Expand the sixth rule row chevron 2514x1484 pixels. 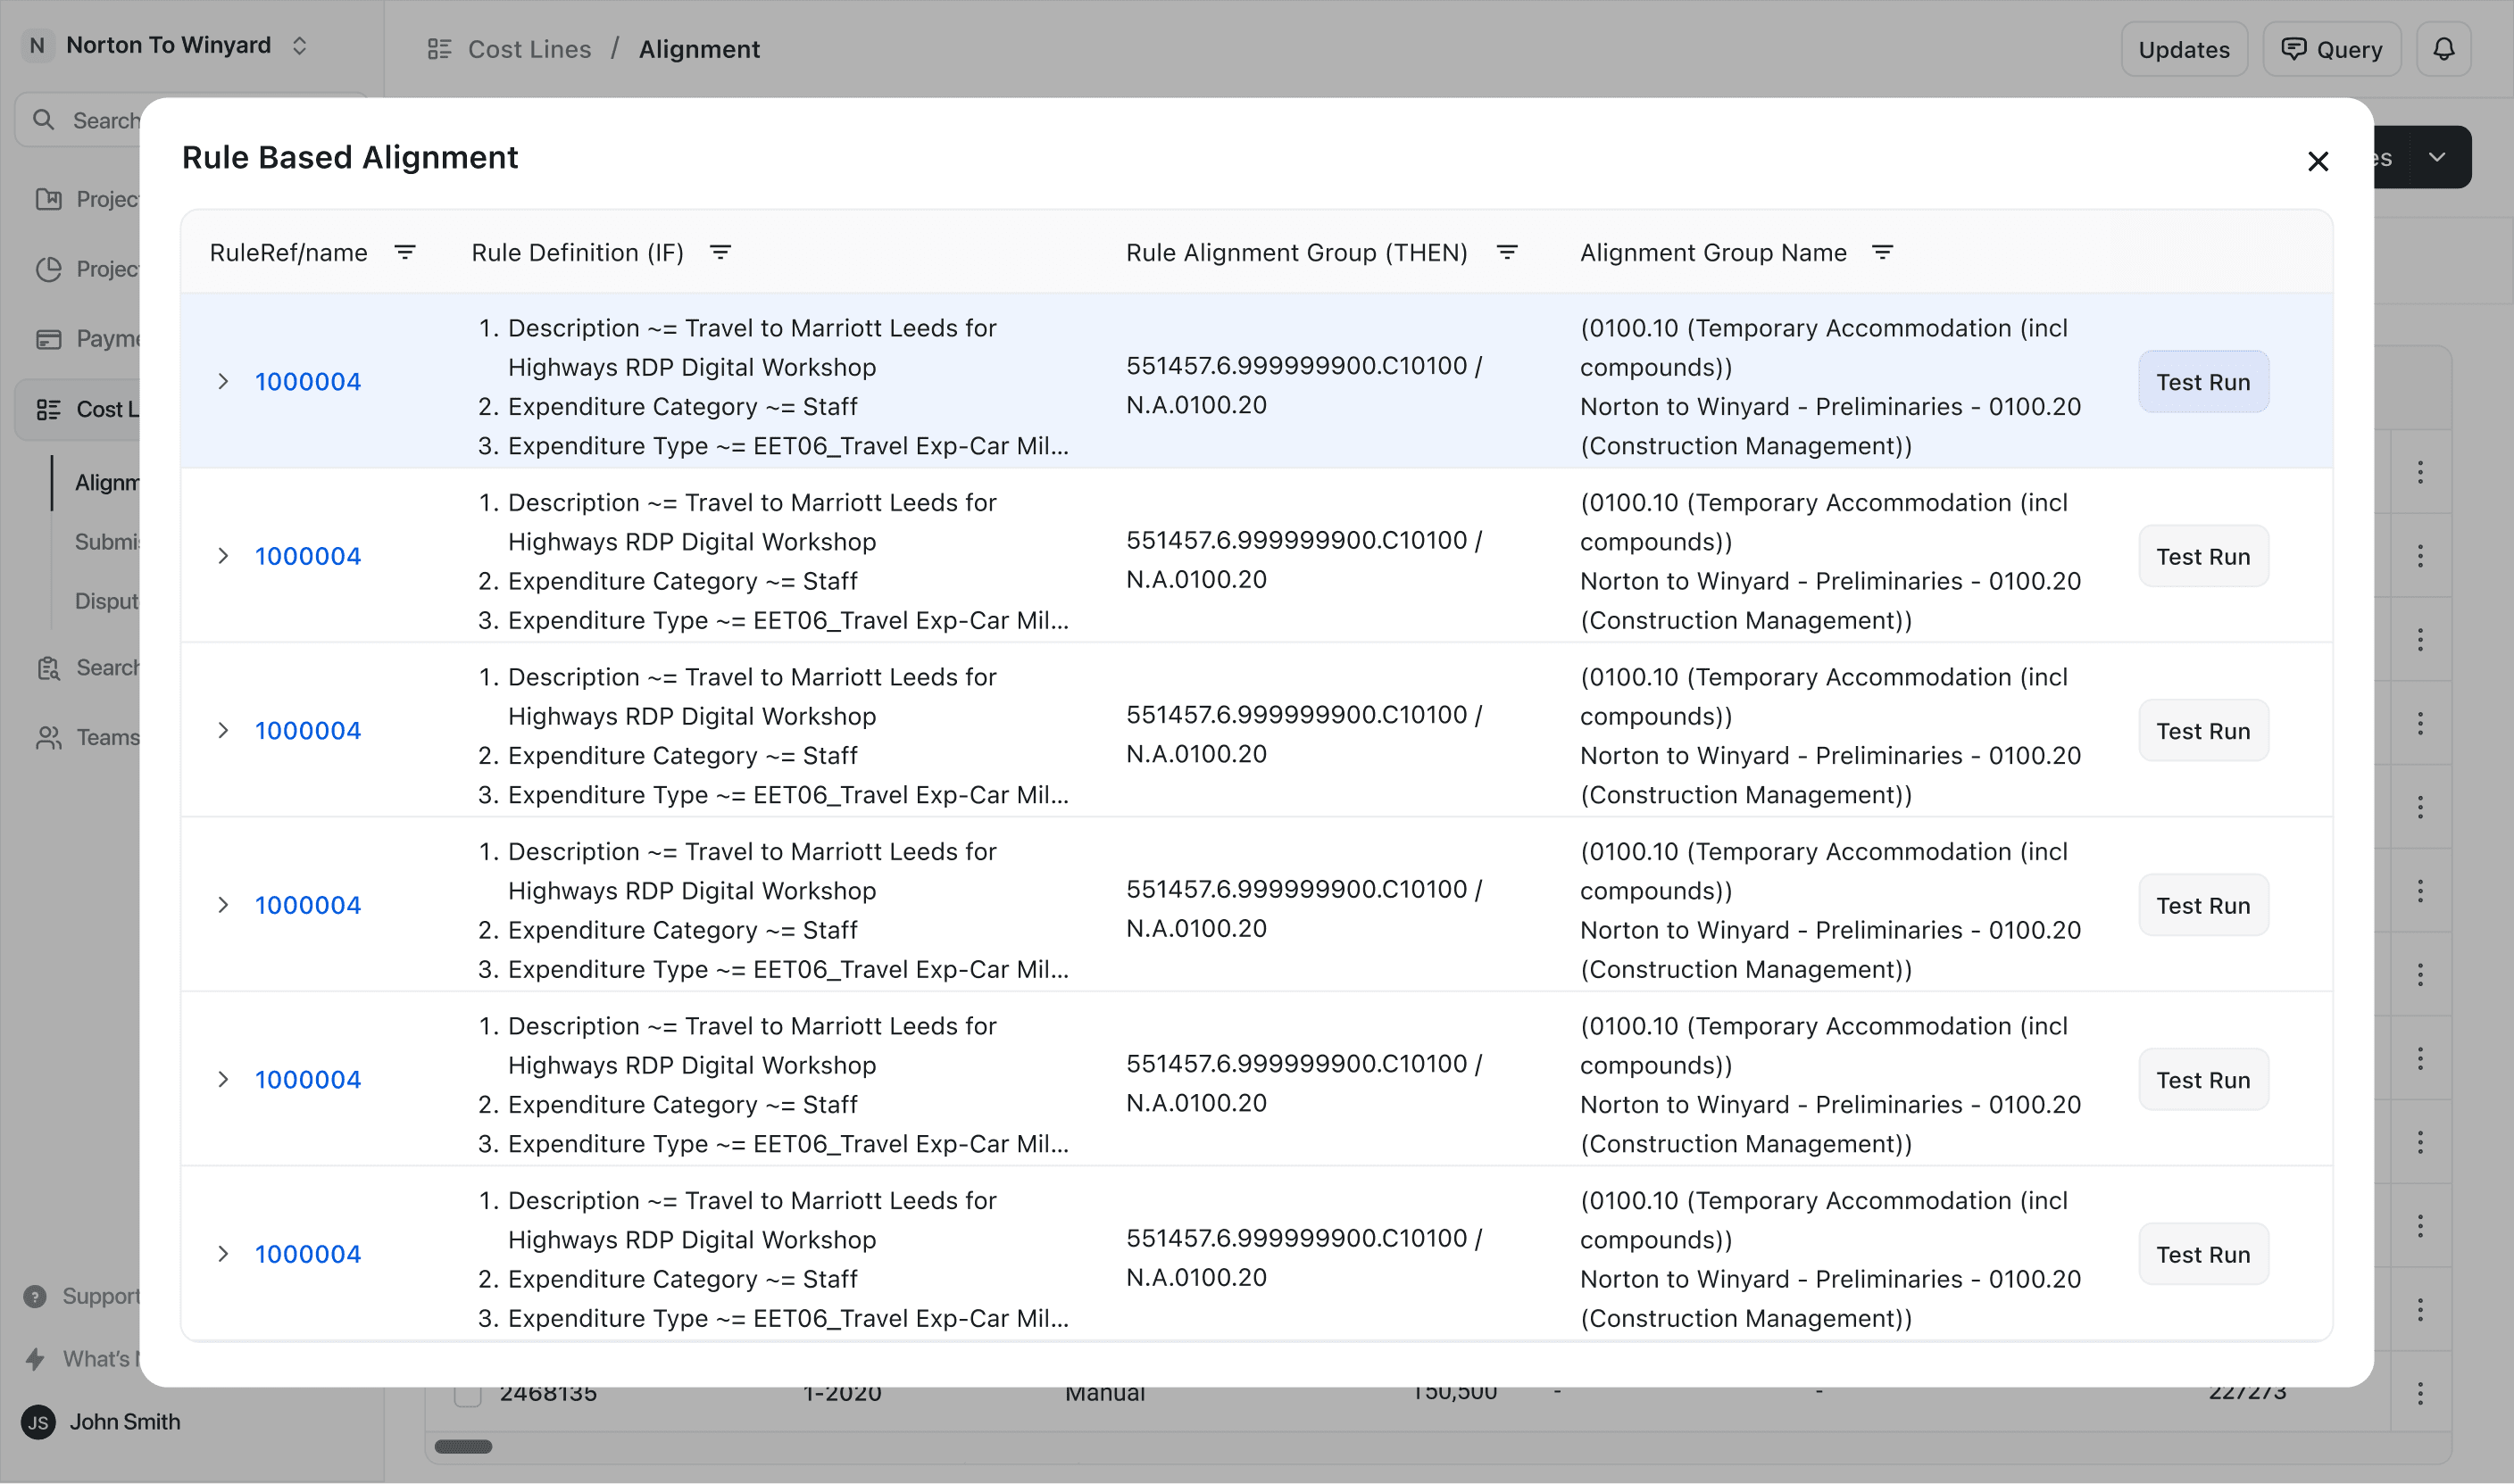click(x=223, y=1254)
